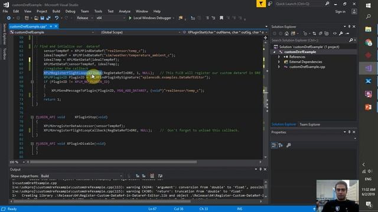Click the Property Pages wrench in the Properties panel
Image resolution: width=378 pixels, height=212 pixels.
pyautogui.click(x=289, y=145)
